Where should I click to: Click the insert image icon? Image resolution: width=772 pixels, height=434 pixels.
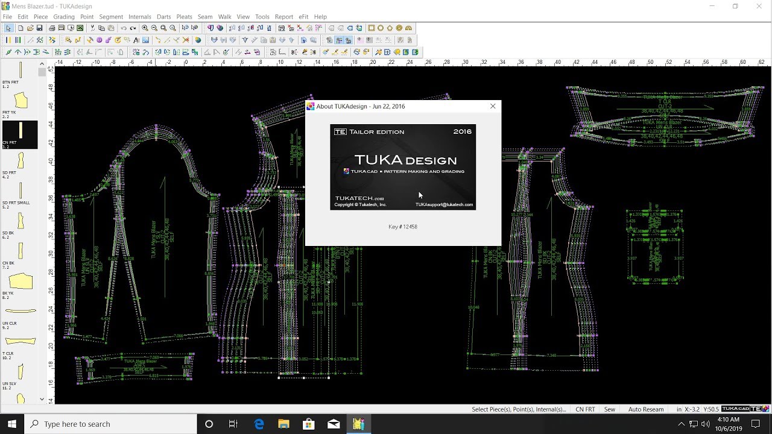pos(145,40)
